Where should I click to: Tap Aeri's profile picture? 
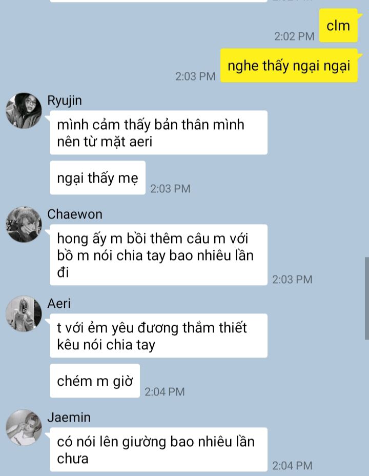coord(24,313)
